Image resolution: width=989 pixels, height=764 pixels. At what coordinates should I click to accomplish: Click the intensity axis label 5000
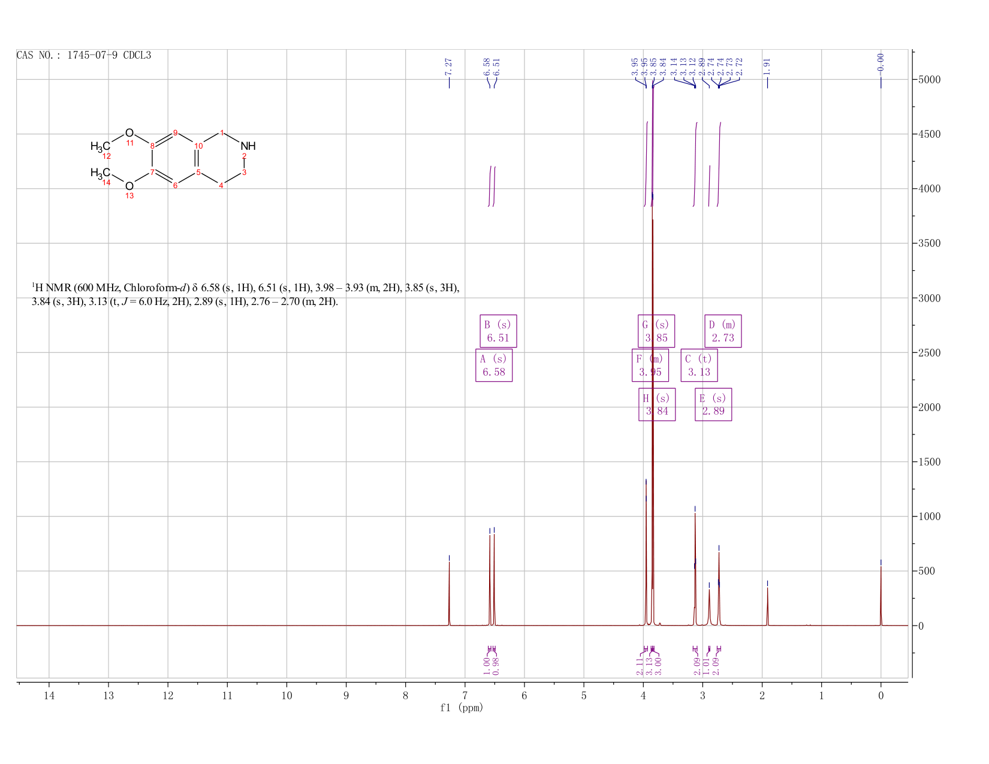(929, 80)
